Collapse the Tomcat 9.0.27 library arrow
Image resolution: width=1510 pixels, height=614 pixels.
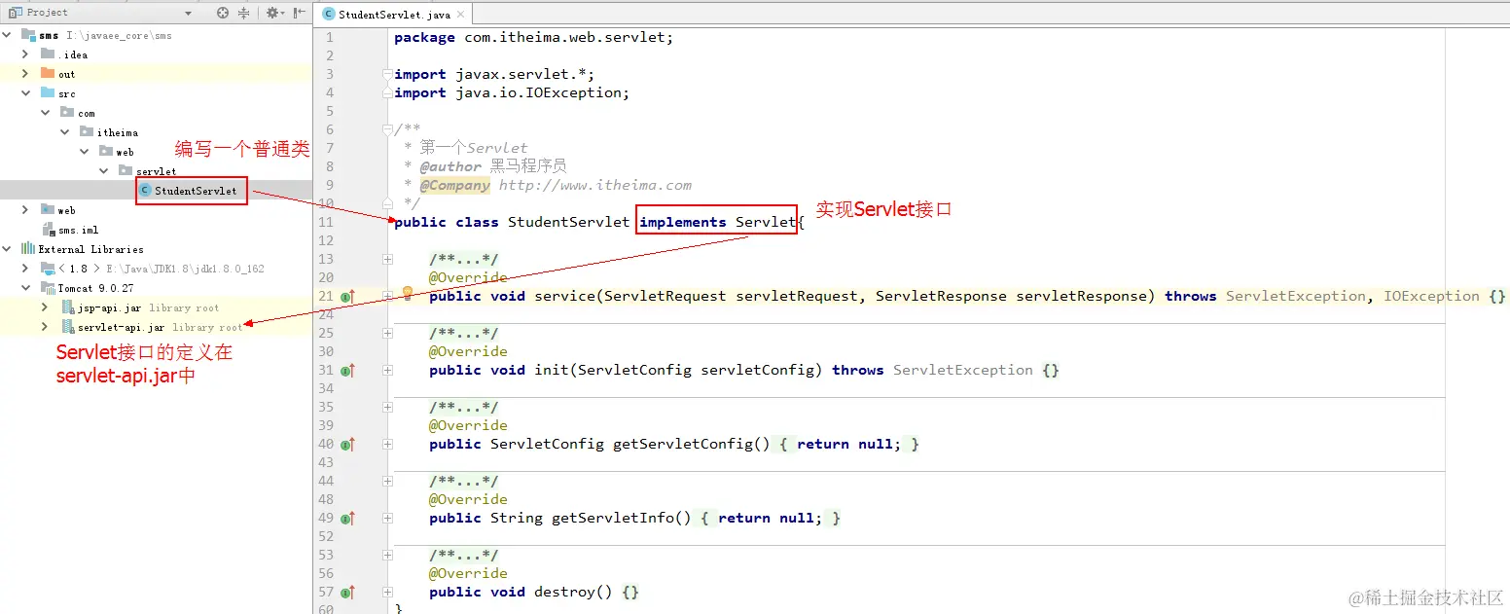pyautogui.click(x=26, y=288)
